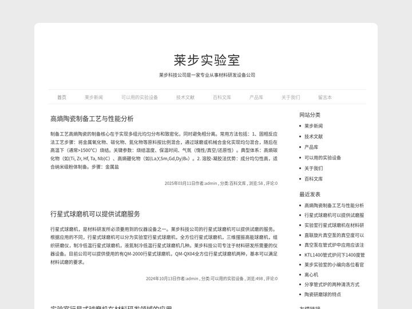Viewport: 412px width, 309px height.
Task: Open 留言本 in the navigation bar
Action: pyautogui.click(x=325, y=97)
